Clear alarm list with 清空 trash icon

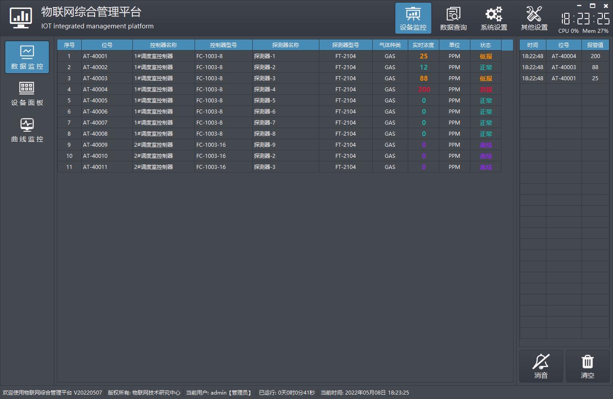coord(587,366)
